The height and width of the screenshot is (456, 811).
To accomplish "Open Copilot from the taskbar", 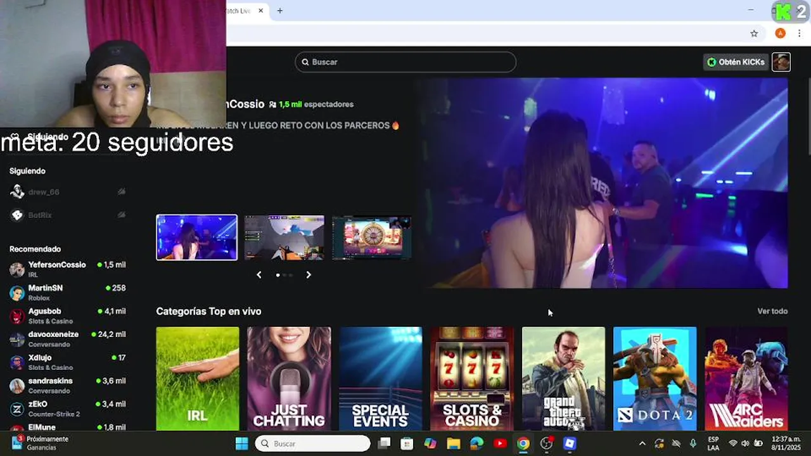I will point(430,443).
